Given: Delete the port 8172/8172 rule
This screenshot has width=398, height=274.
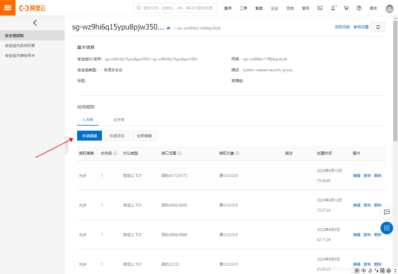Looking at the screenshot, I should click(x=378, y=176).
